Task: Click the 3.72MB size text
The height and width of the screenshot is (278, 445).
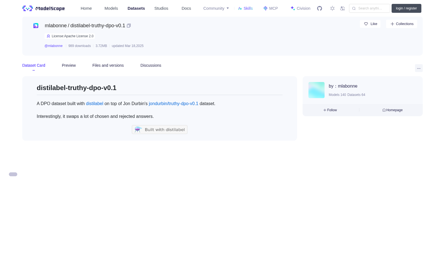Action: pyautogui.click(x=101, y=46)
